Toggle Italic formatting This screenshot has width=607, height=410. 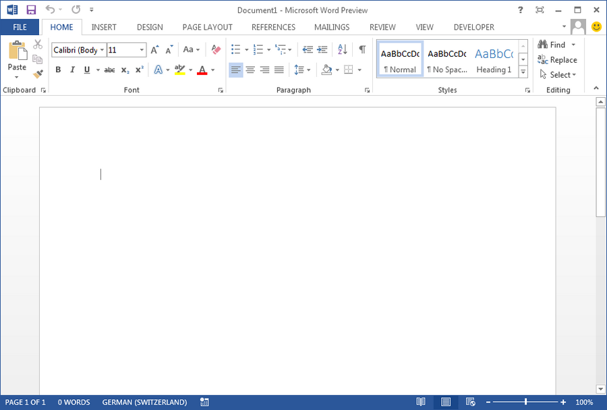pyautogui.click(x=72, y=70)
